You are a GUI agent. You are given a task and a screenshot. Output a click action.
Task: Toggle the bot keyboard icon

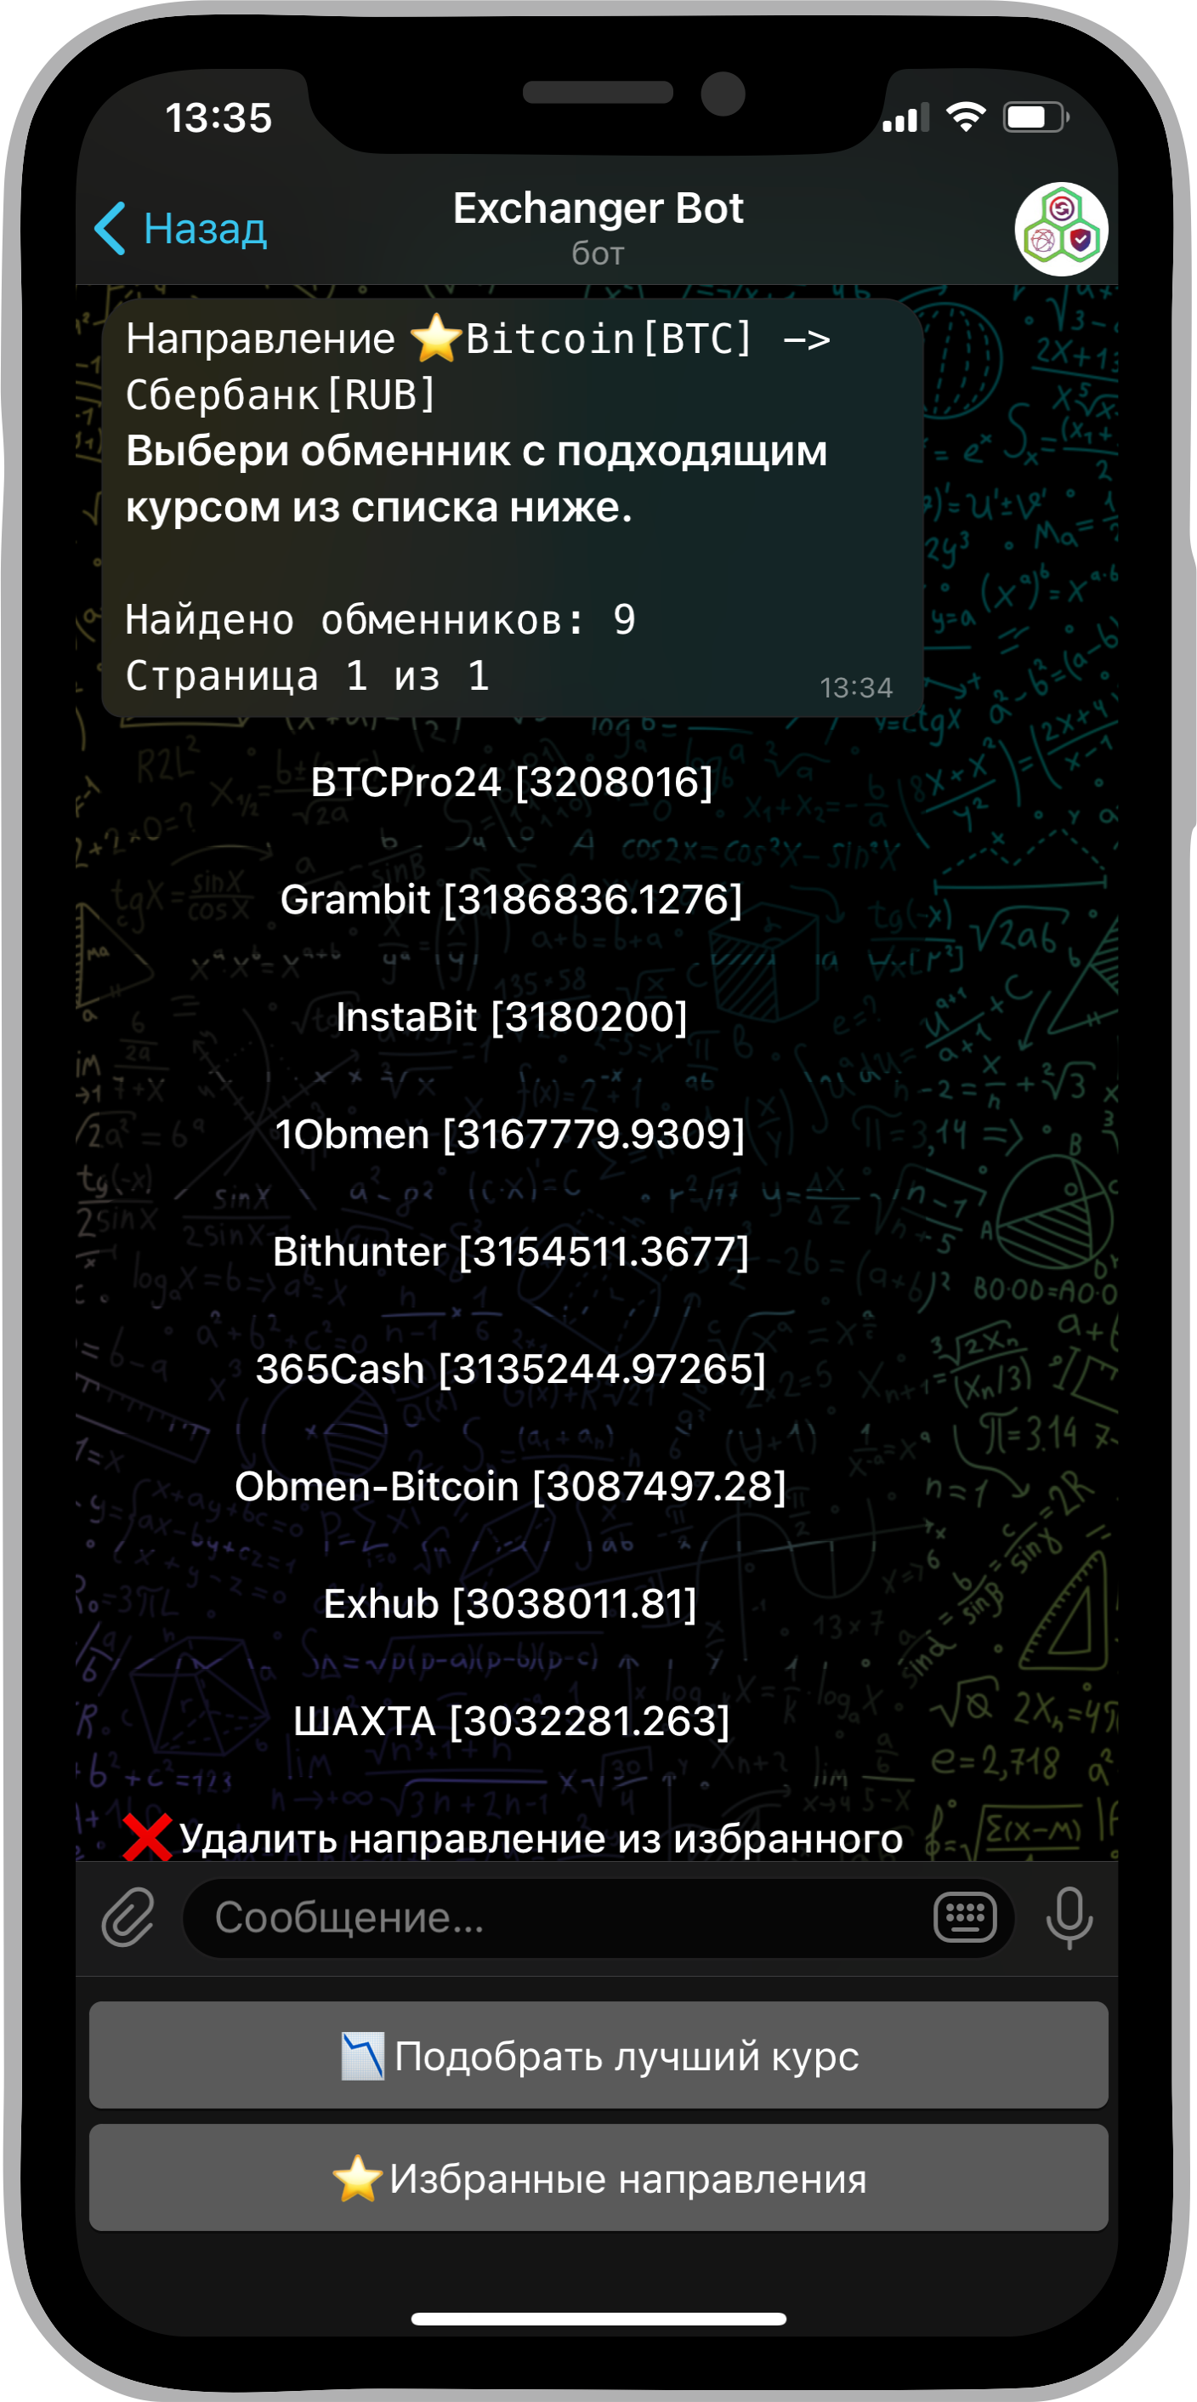(x=965, y=1917)
